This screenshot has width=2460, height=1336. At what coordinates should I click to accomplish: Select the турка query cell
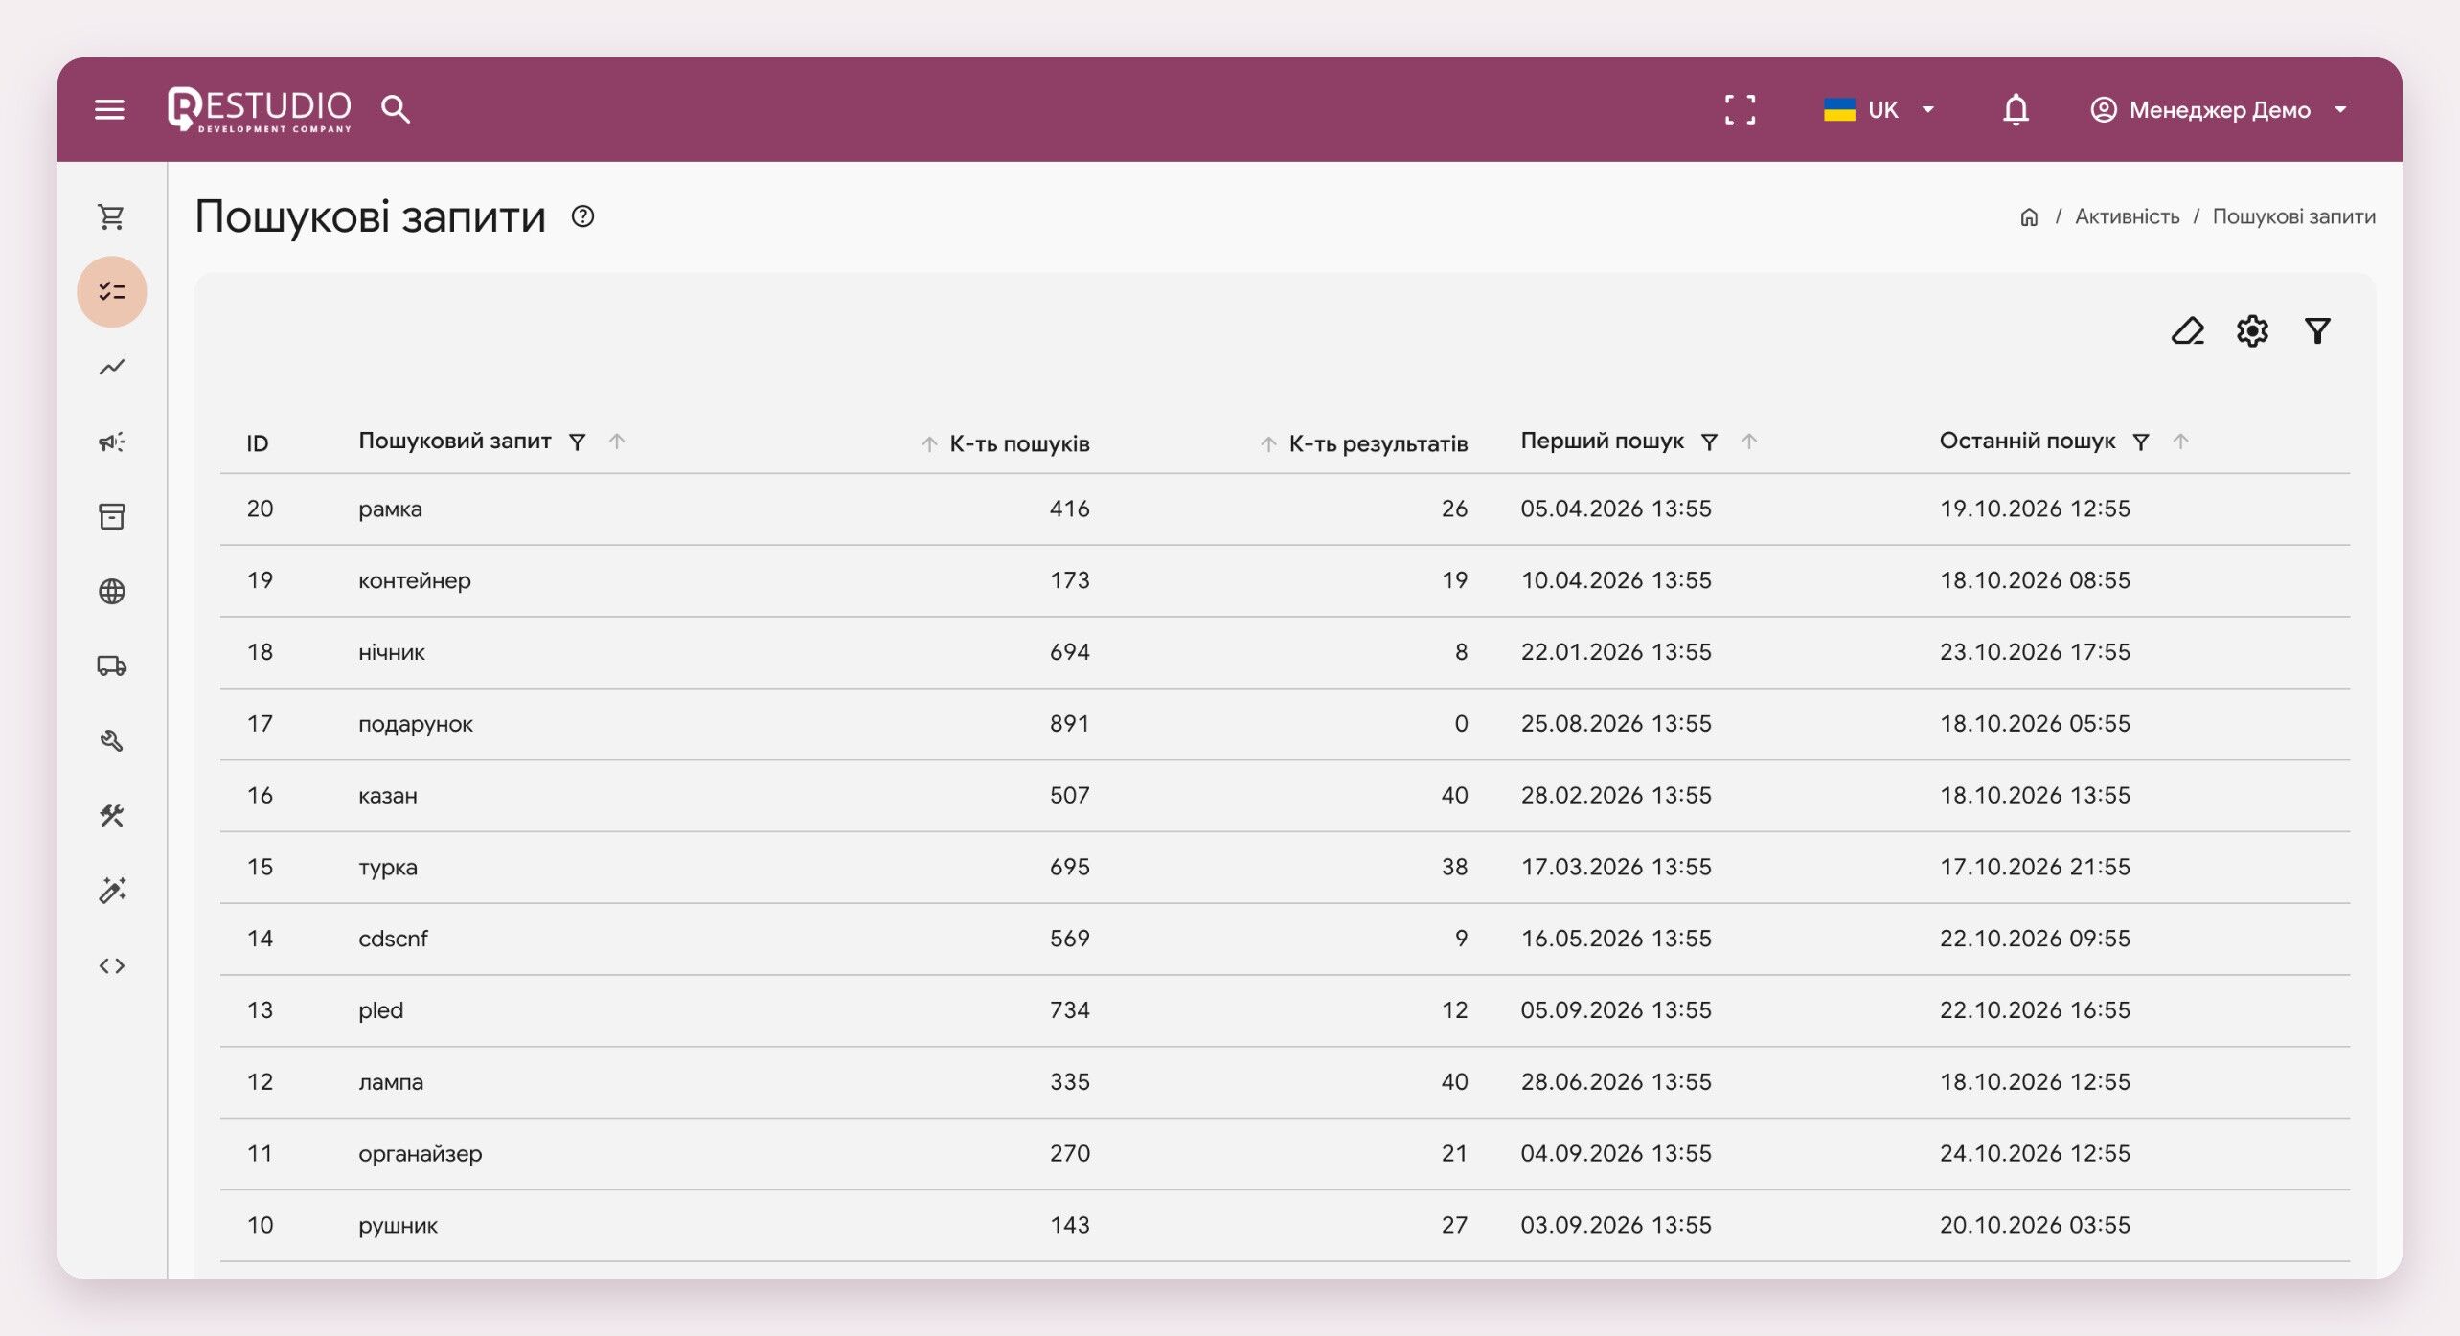(x=388, y=868)
